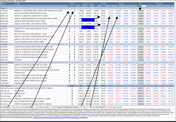Click the GBP/JPY minor trend up arrow
Image resolution: width=176 pixels, height=122 pixels.
tap(70, 39)
